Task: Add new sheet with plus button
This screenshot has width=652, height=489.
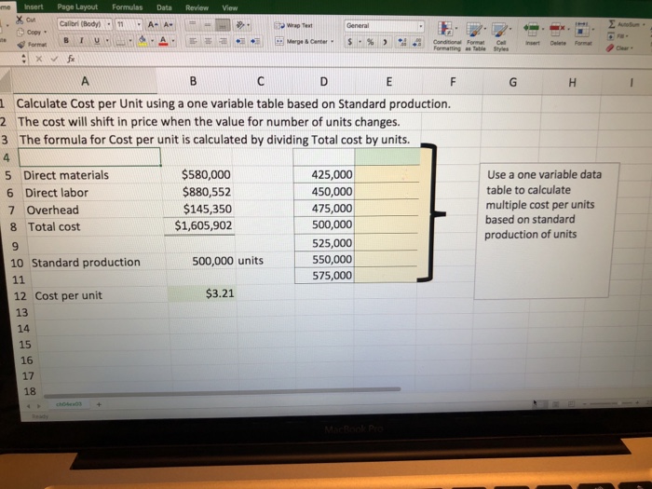Action: [x=99, y=403]
